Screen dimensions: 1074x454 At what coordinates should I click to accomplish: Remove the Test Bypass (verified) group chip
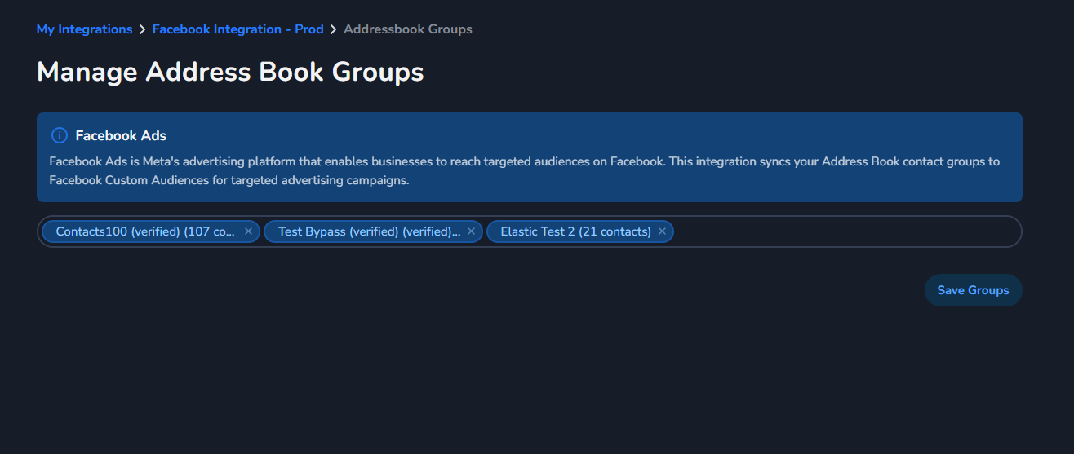coord(471,231)
